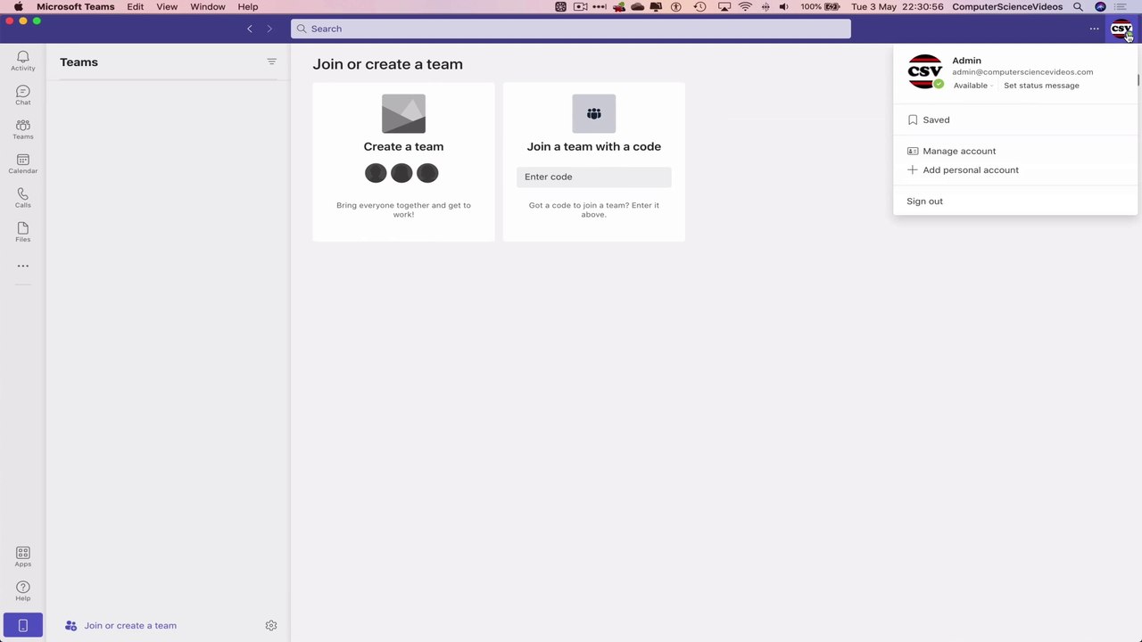Click the CSV profile avatar in title bar
Image resolution: width=1142 pixels, height=642 pixels.
[x=1121, y=29]
